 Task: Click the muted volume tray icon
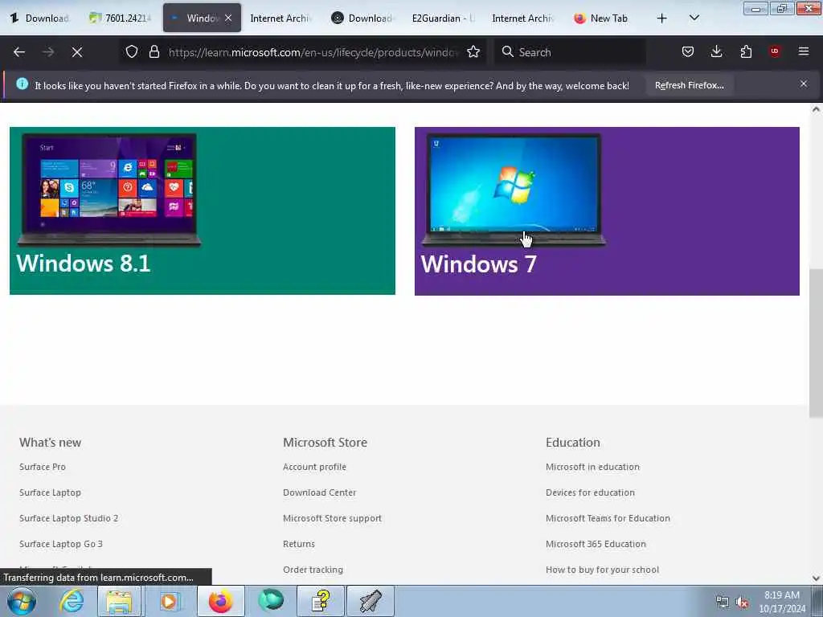click(x=742, y=602)
